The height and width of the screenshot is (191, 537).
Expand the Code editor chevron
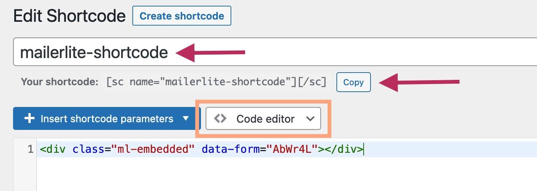point(310,119)
